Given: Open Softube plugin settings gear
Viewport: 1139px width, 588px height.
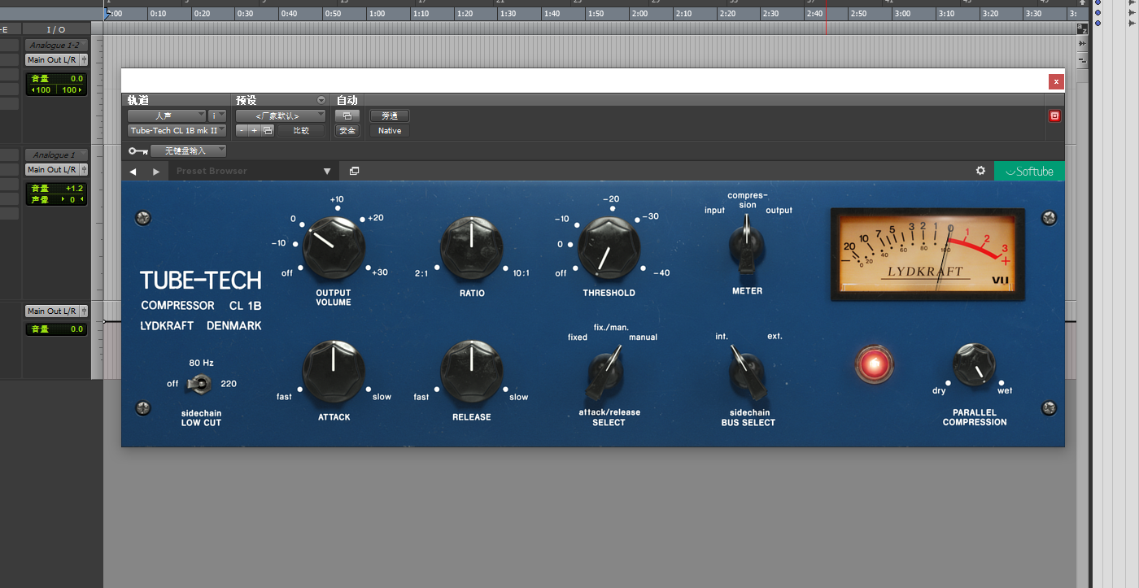Looking at the screenshot, I should [x=980, y=171].
